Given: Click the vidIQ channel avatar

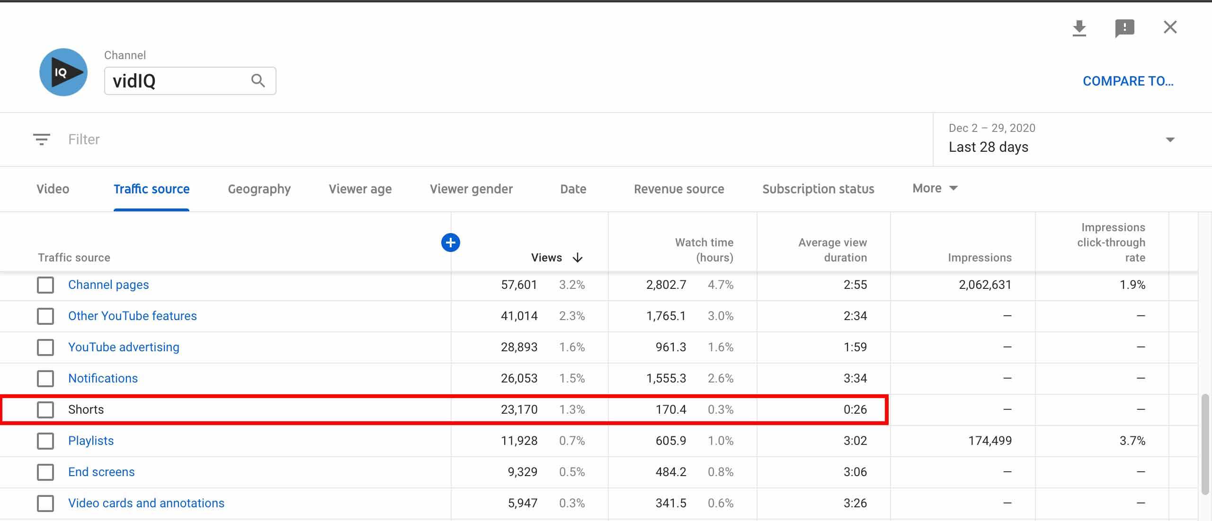Looking at the screenshot, I should (63, 72).
